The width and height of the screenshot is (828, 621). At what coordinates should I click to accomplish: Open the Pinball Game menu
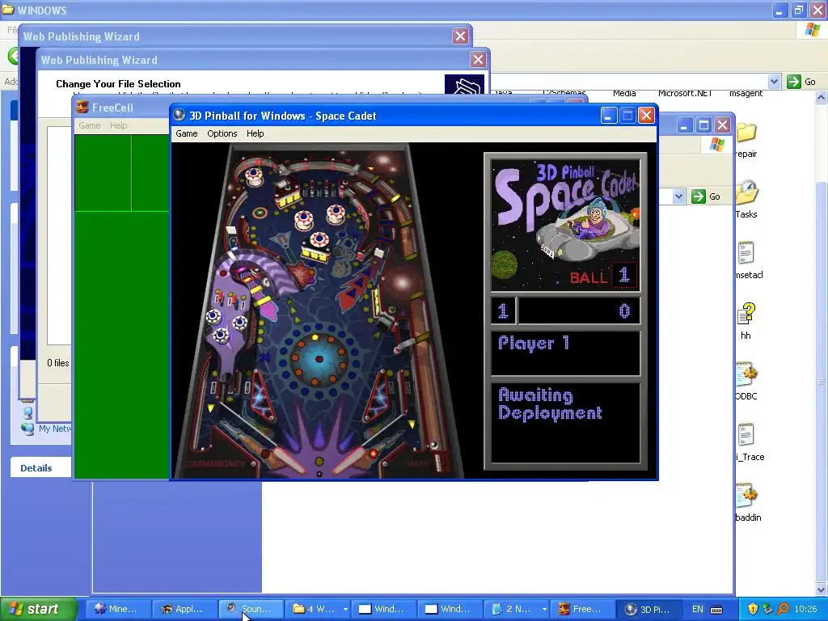(187, 133)
